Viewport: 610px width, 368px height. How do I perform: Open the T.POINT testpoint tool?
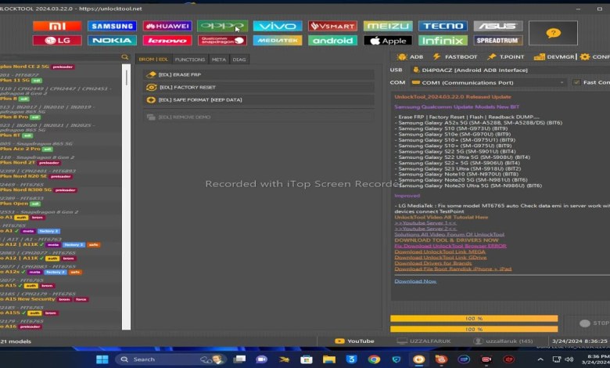506,57
